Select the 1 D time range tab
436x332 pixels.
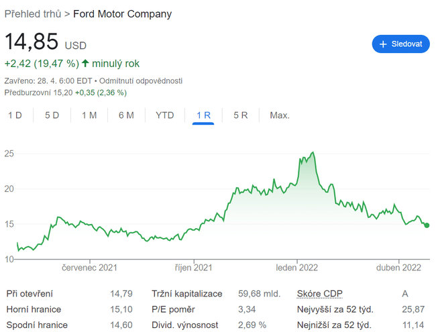pos(15,115)
